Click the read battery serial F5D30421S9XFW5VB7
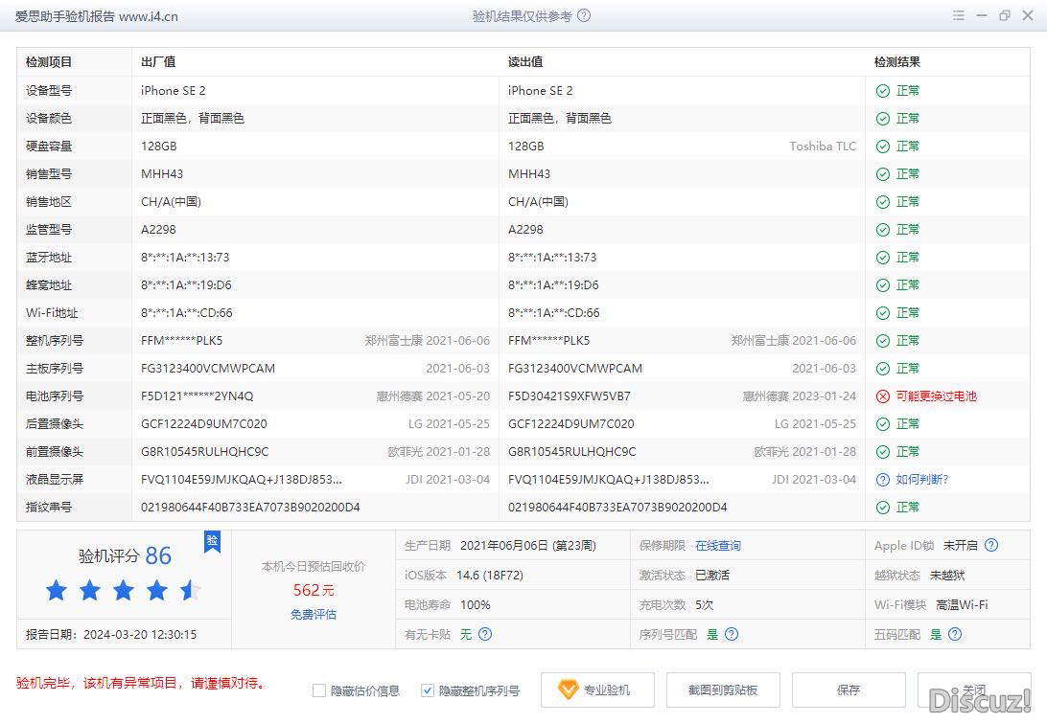This screenshot has width=1047, height=724. [570, 396]
